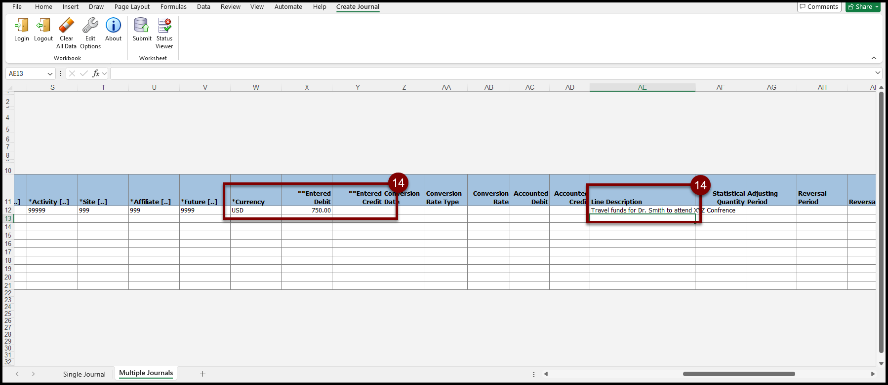Click the Login icon in the ribbon
888x385 pixels.
(21, 26)
